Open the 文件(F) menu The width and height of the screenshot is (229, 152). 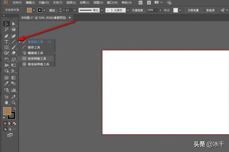(x=17, y=3)
